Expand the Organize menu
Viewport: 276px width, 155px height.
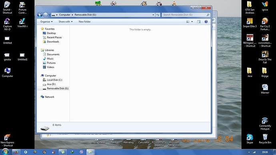coord(46,22)
